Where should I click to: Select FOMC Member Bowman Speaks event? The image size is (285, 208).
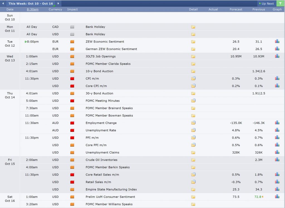pos(109,116)
